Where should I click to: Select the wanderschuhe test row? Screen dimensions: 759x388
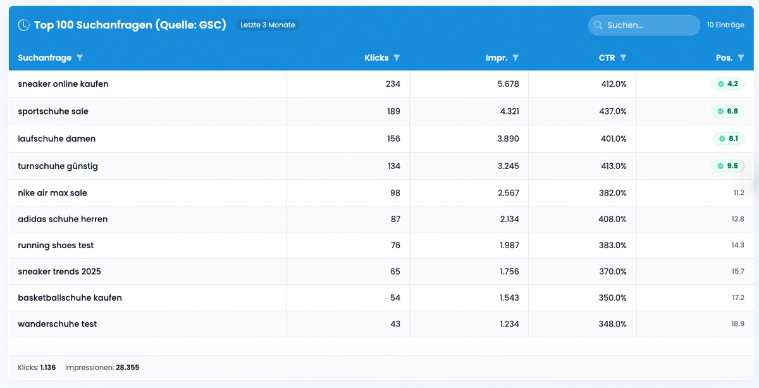tap(58, 324)
